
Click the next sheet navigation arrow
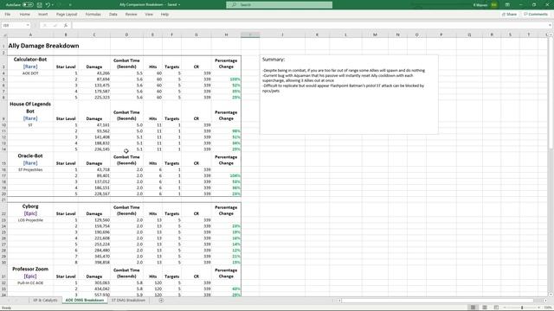16,301
